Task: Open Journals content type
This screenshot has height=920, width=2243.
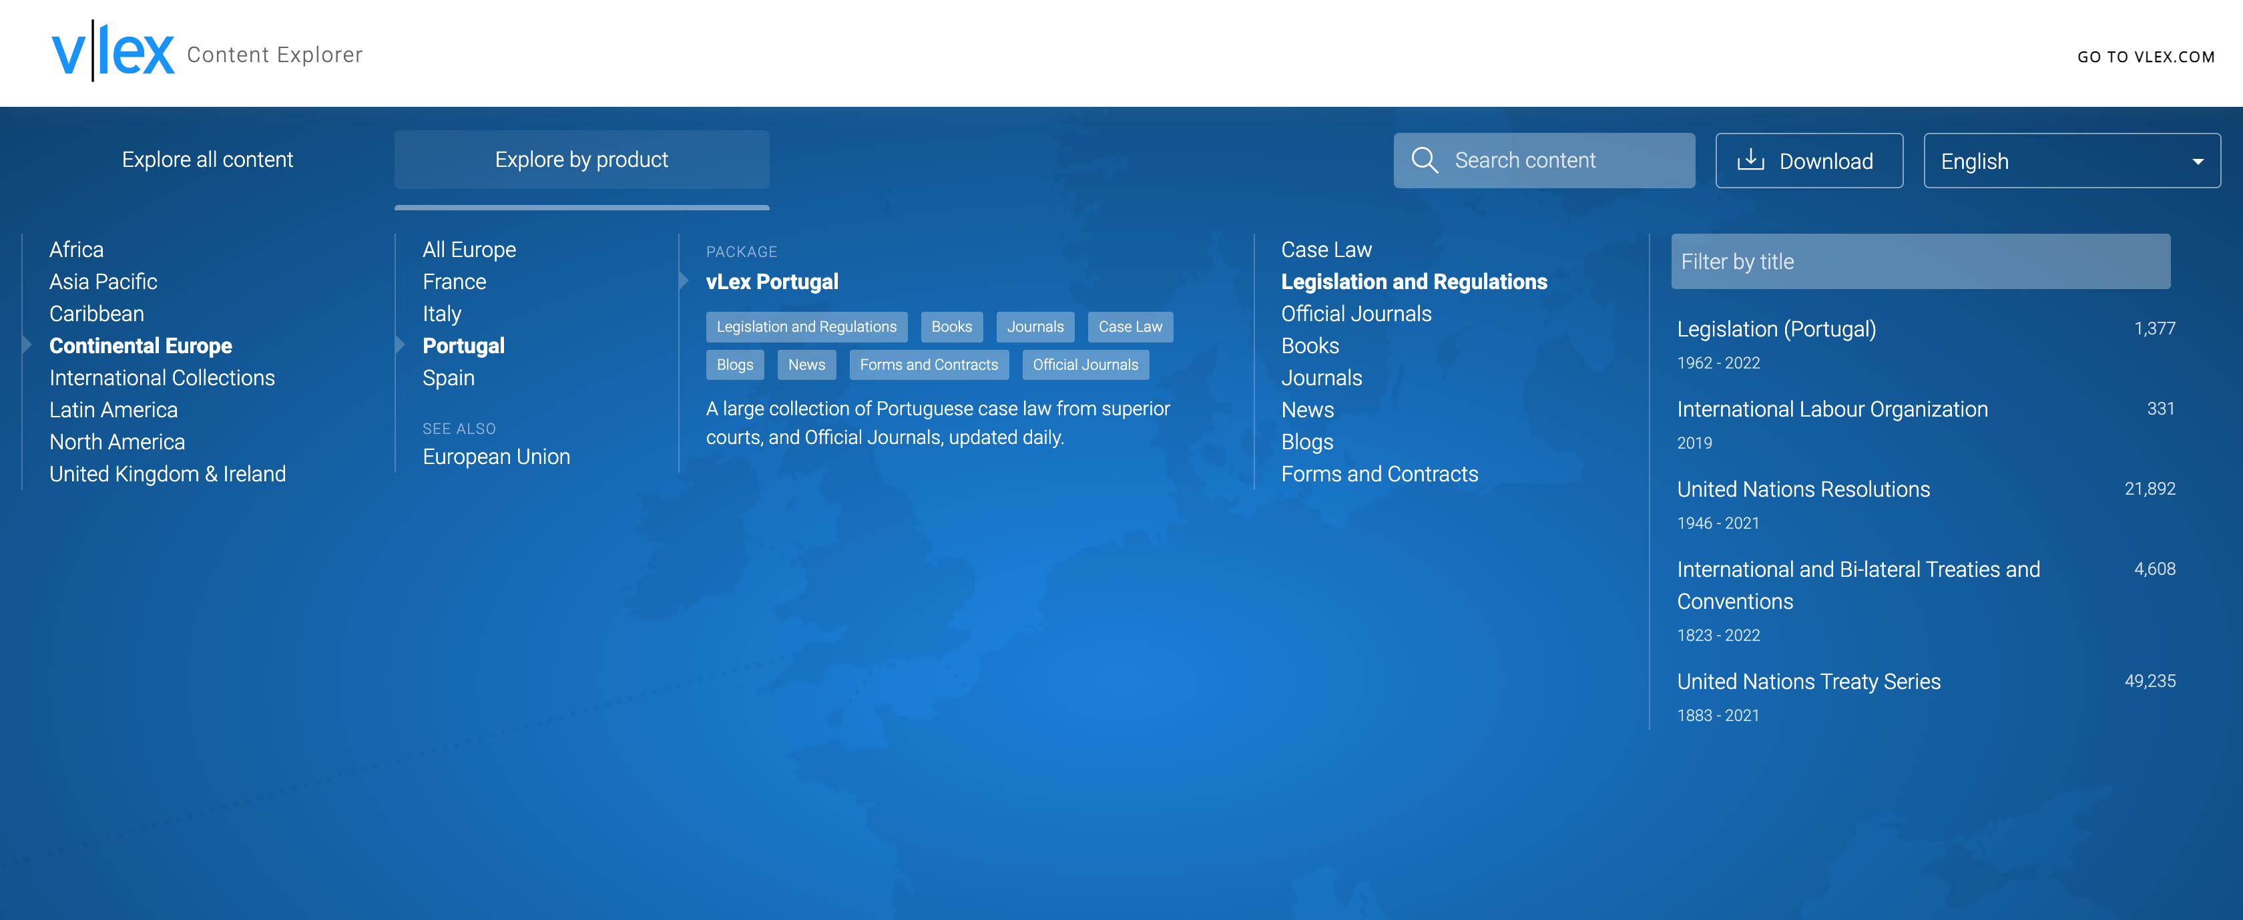Action: point(1321,377)
